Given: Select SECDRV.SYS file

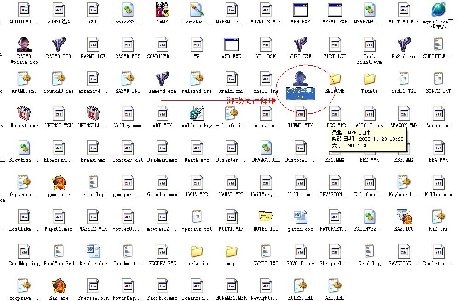Looking at the screenshot, I should click(x=162, y=251).
